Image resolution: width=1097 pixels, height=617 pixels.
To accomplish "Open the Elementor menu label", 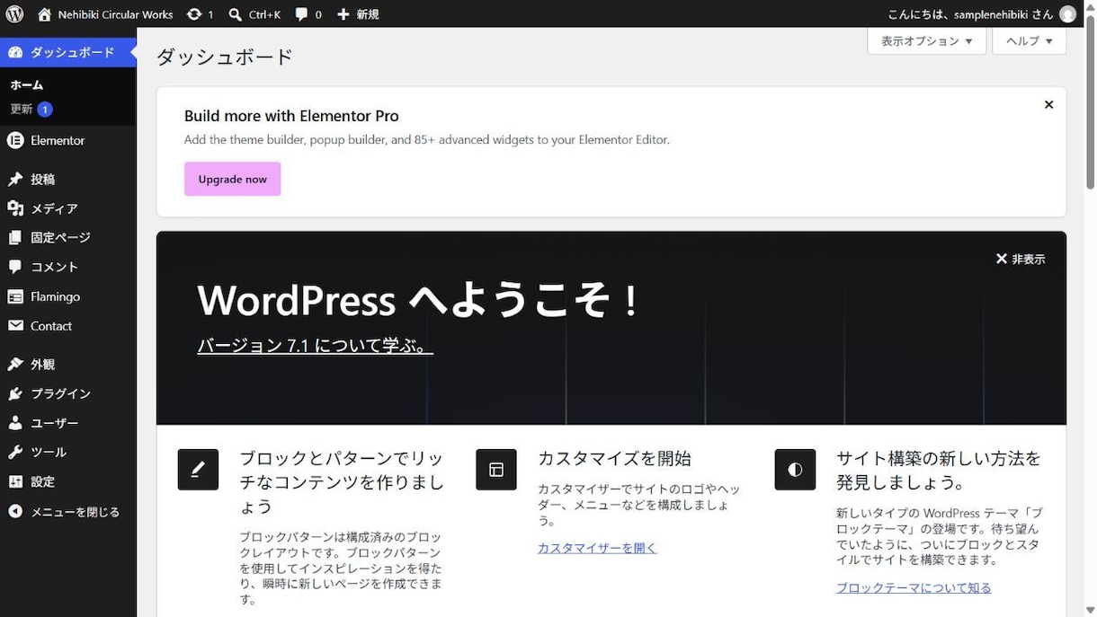I will (58, 140).
